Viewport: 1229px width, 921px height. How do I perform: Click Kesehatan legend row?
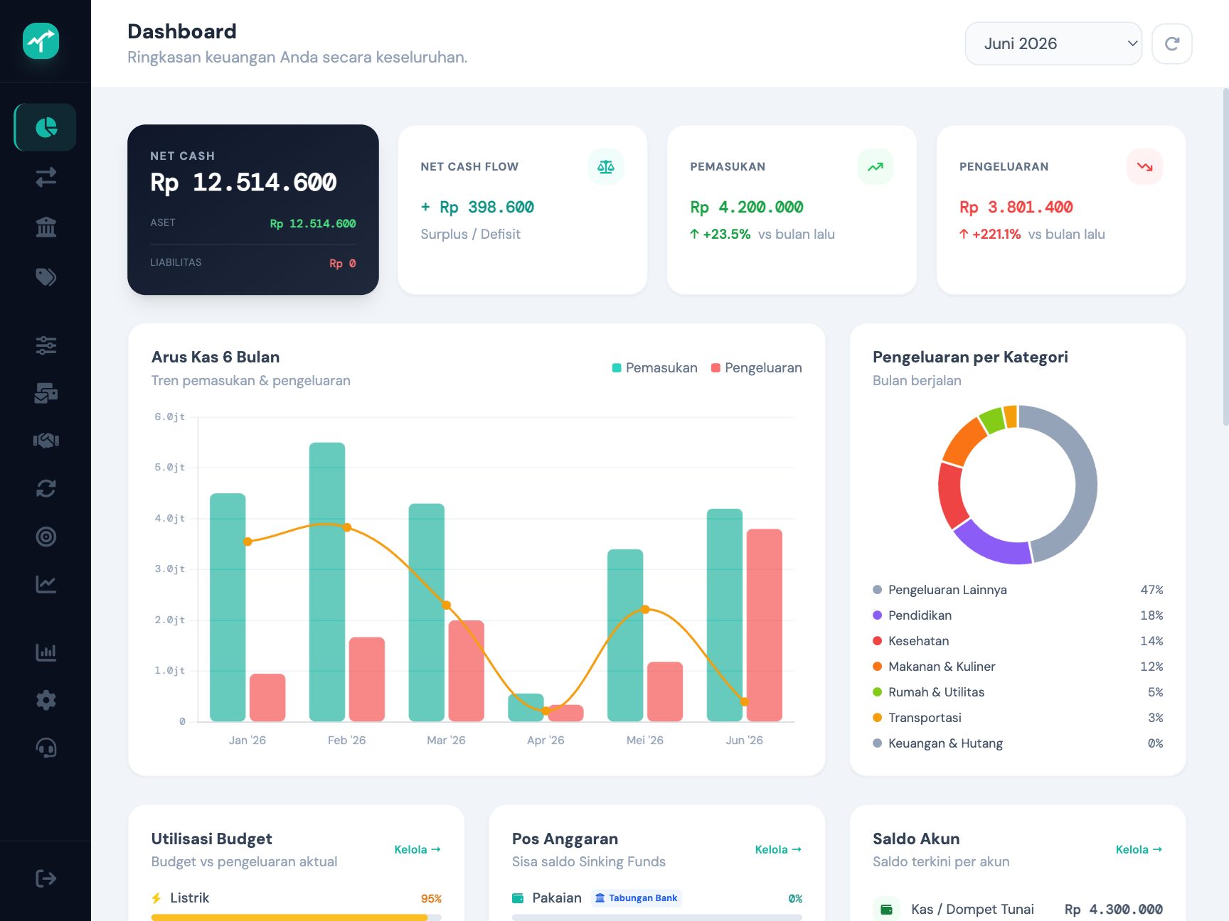coord(1018,641)
